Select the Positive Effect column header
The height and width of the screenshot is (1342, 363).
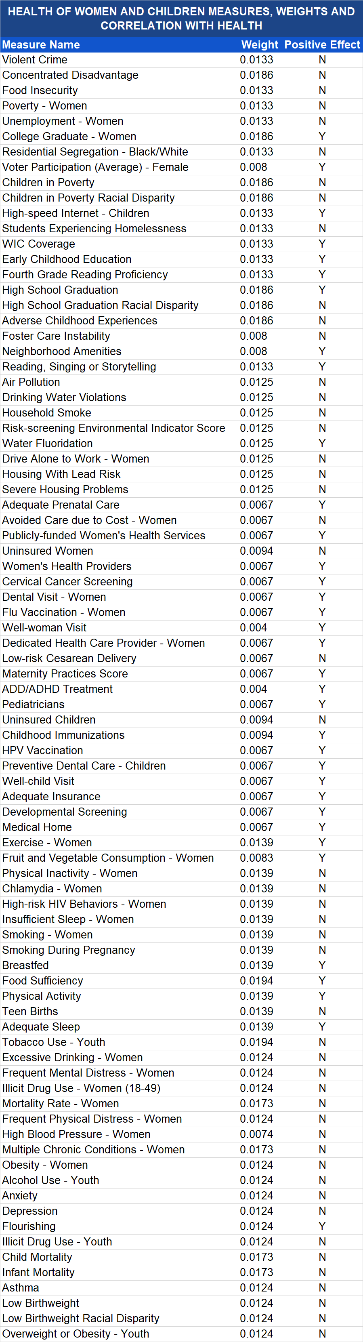[x=322, y=45]
